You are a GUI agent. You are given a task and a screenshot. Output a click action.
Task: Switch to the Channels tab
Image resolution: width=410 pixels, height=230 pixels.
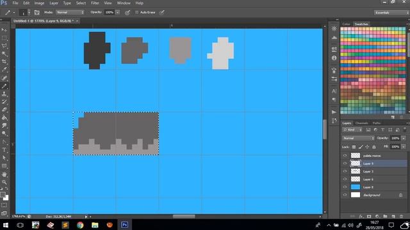click(x=361, y=123)
